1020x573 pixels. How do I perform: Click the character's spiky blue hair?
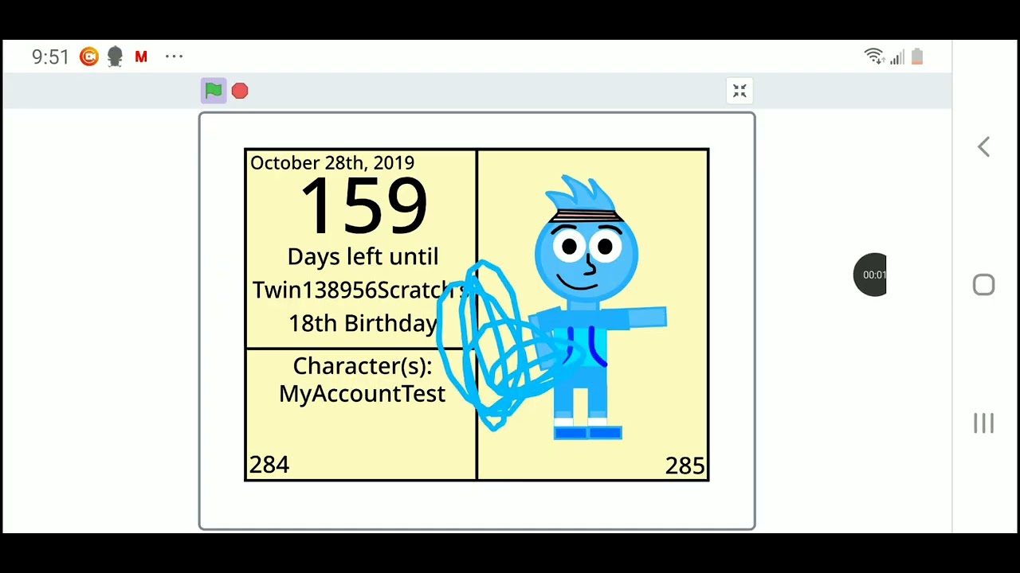[582, 193]
